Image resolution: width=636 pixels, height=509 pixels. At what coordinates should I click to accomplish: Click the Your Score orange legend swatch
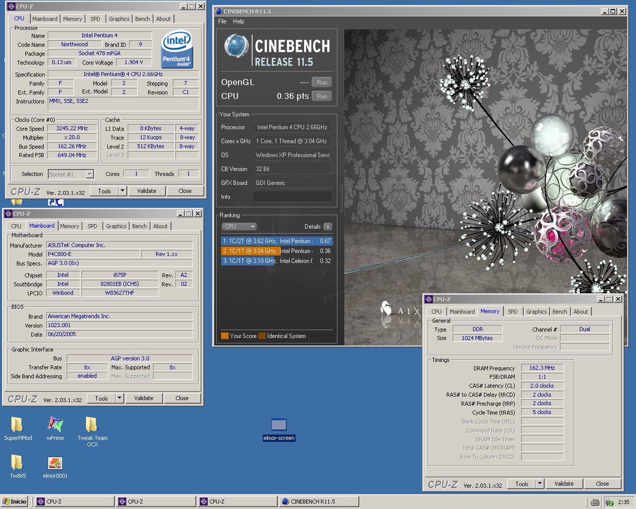click(x=225, y=336)
